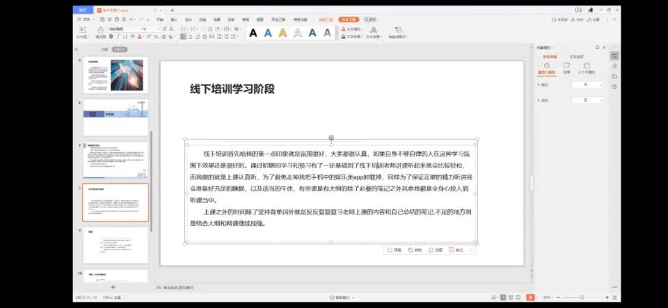Open the Effects icon in properties panel
This screenshot has height=308, width=668.
click(x=566, y=66)
